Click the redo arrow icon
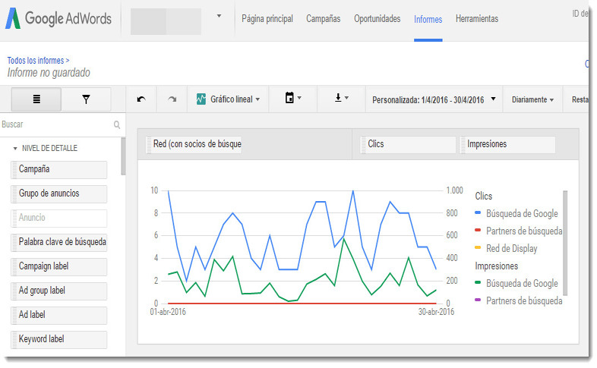Viewport: 597px width, 368px height. 172,99
